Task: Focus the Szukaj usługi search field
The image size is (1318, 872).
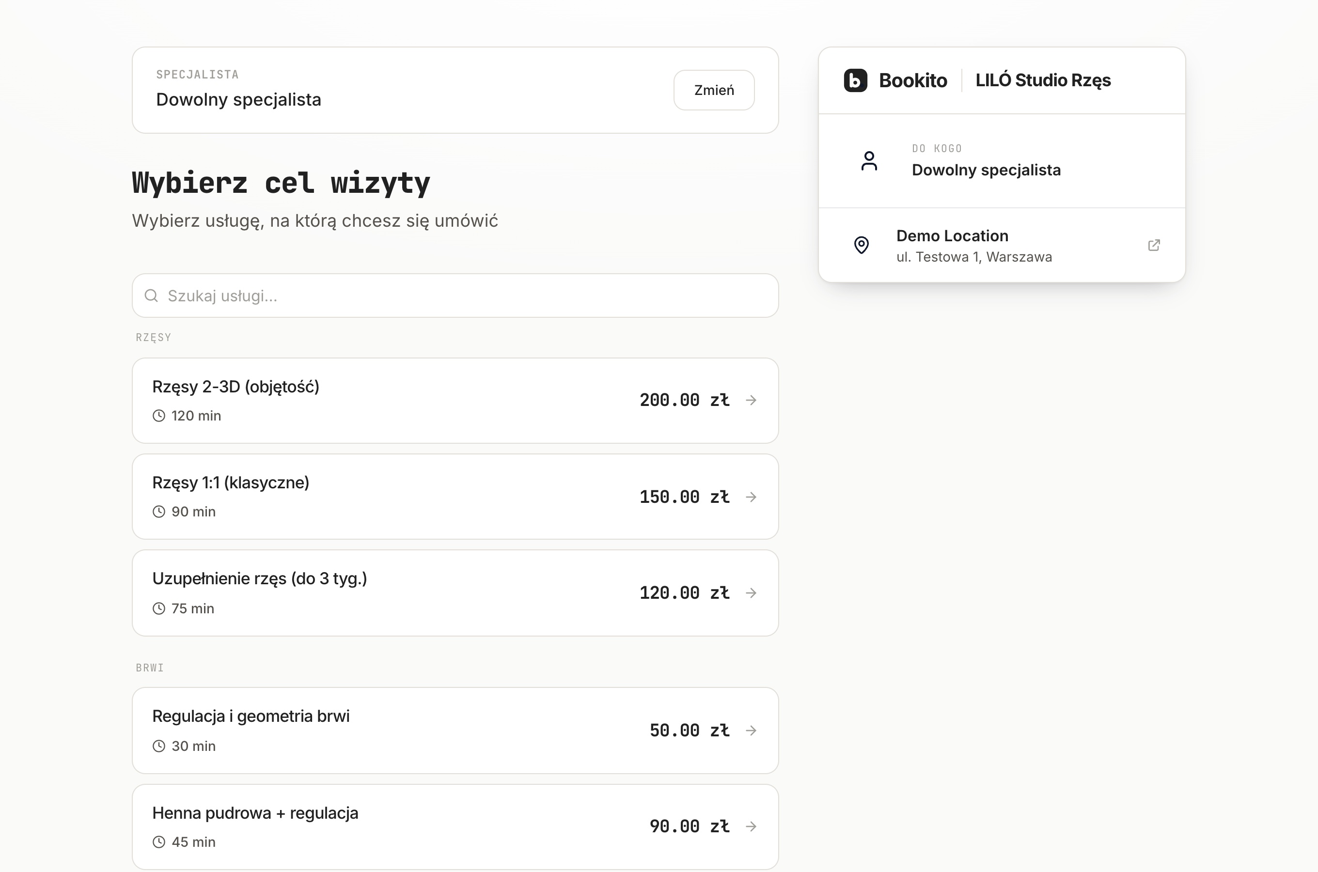Action: (x=455, y=296)
